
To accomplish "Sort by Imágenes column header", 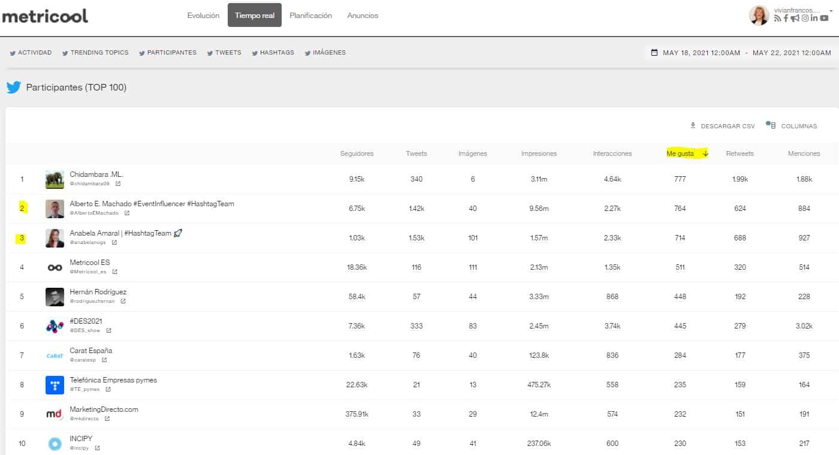I will 473,153.
